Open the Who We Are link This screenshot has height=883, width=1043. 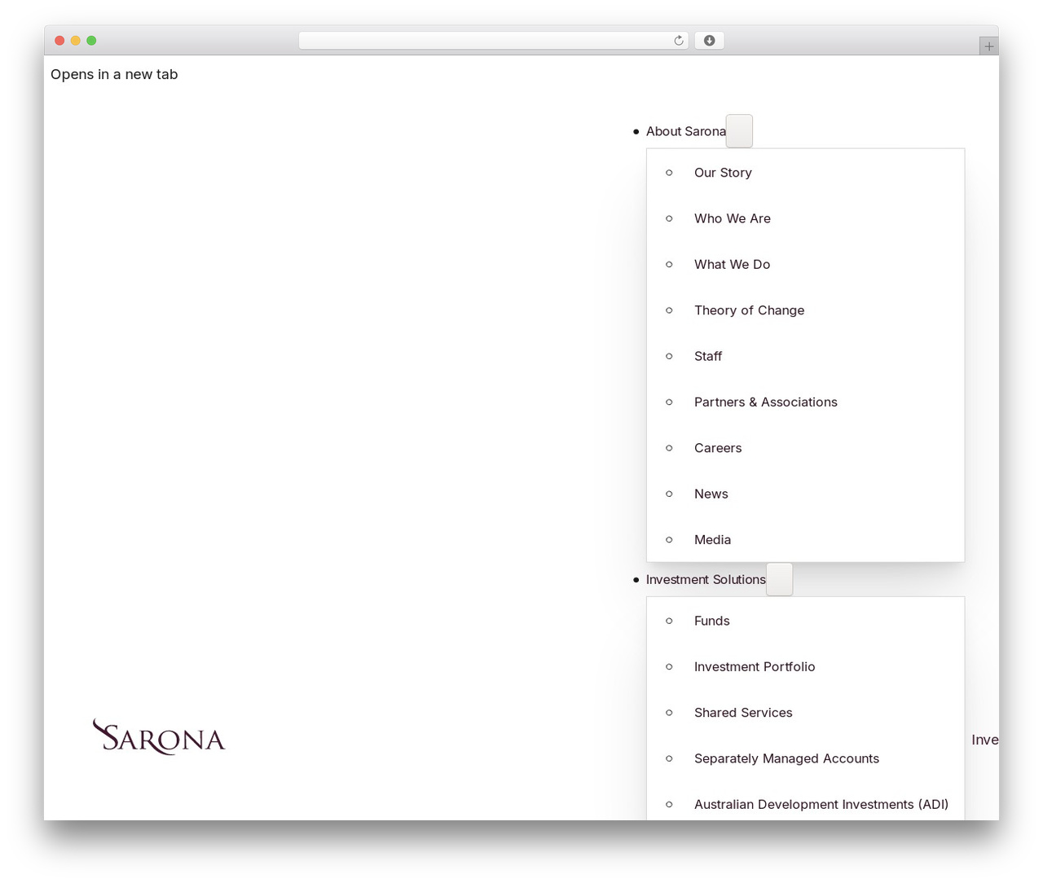coord(732,218)
